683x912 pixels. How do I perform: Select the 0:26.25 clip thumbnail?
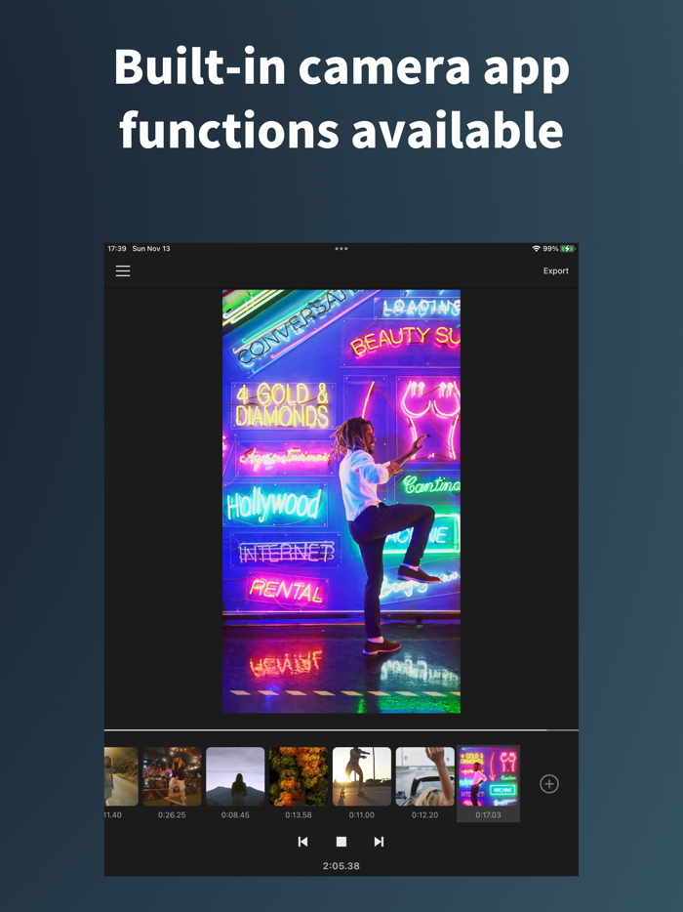tap(172, 777)
